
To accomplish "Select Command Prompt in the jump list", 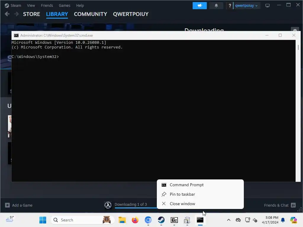I will 200,185.
